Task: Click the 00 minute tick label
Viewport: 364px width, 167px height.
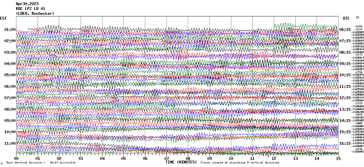Action: [x=16, y=159]
